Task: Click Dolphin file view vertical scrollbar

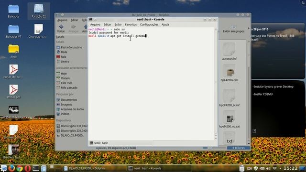Action: (x=249, y=92)
